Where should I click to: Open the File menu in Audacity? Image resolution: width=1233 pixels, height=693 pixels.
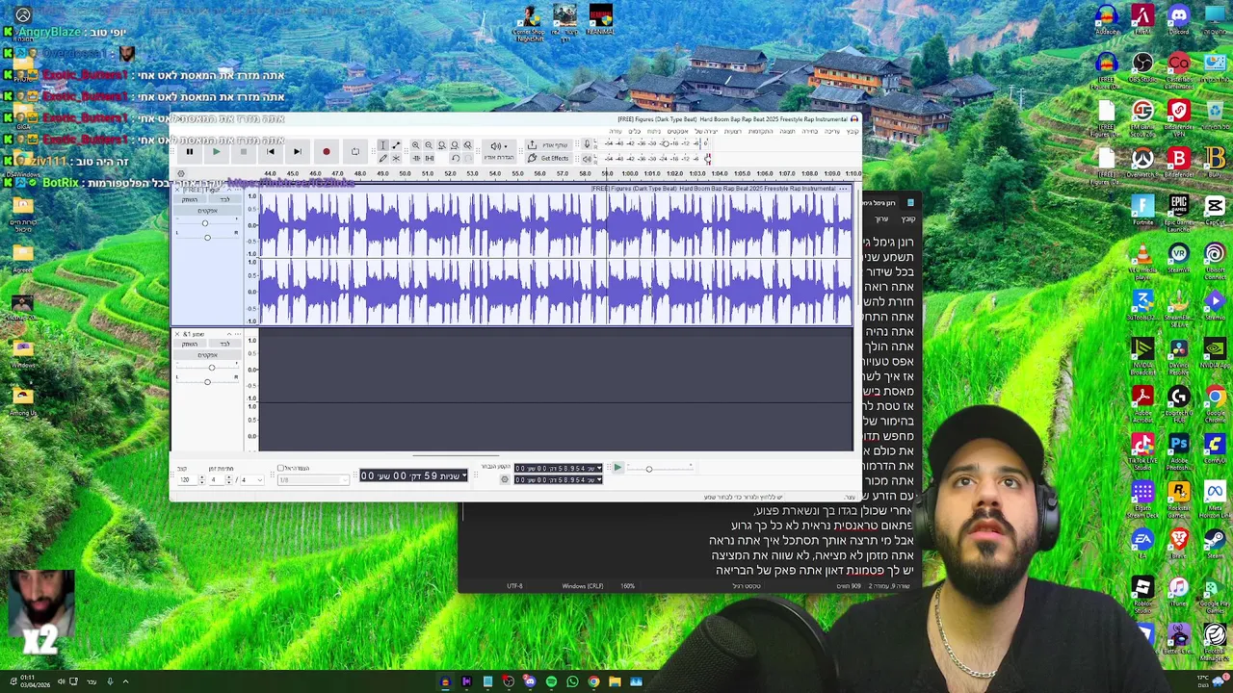tap(853, 131)
